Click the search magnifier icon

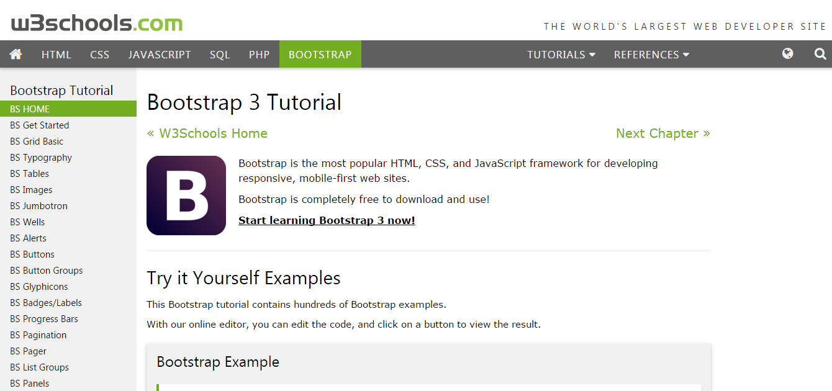pos(820,54)
